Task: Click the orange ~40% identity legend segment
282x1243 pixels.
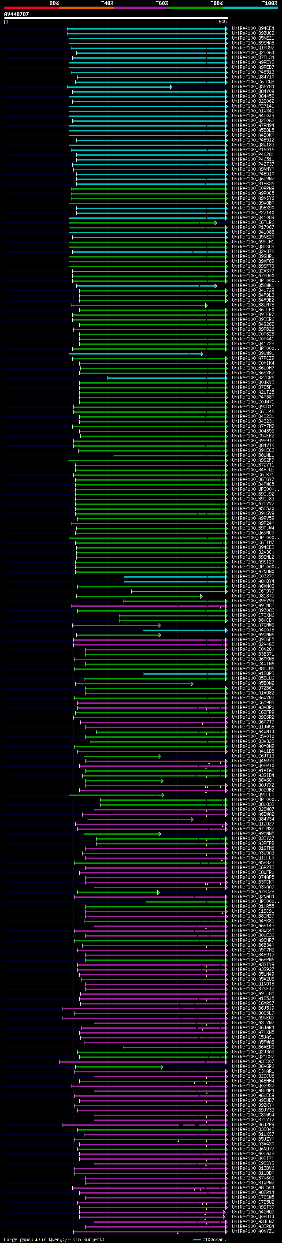Action: 86,8
